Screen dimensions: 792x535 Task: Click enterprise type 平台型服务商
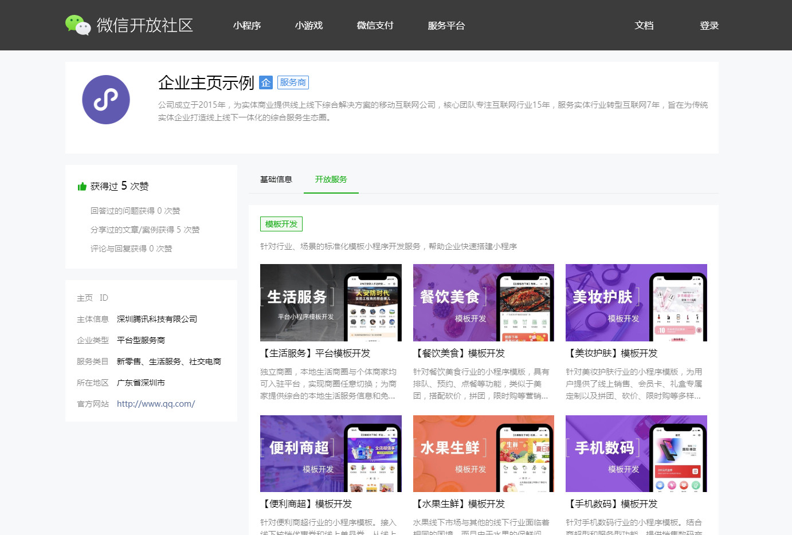click(x=141, y=340)
